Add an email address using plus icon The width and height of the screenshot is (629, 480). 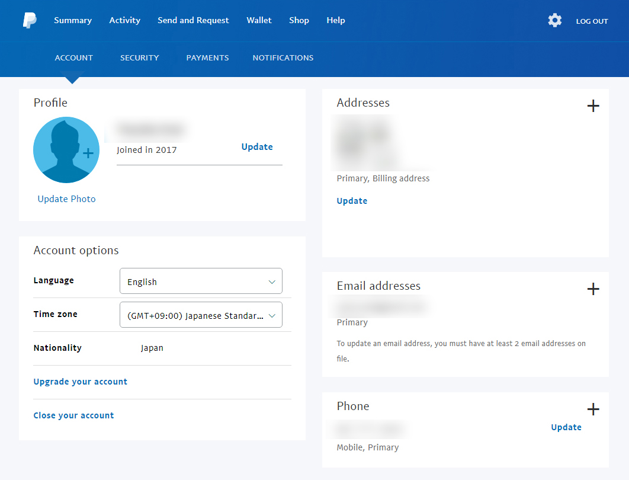pyautogui.click(x=593, y=289)
